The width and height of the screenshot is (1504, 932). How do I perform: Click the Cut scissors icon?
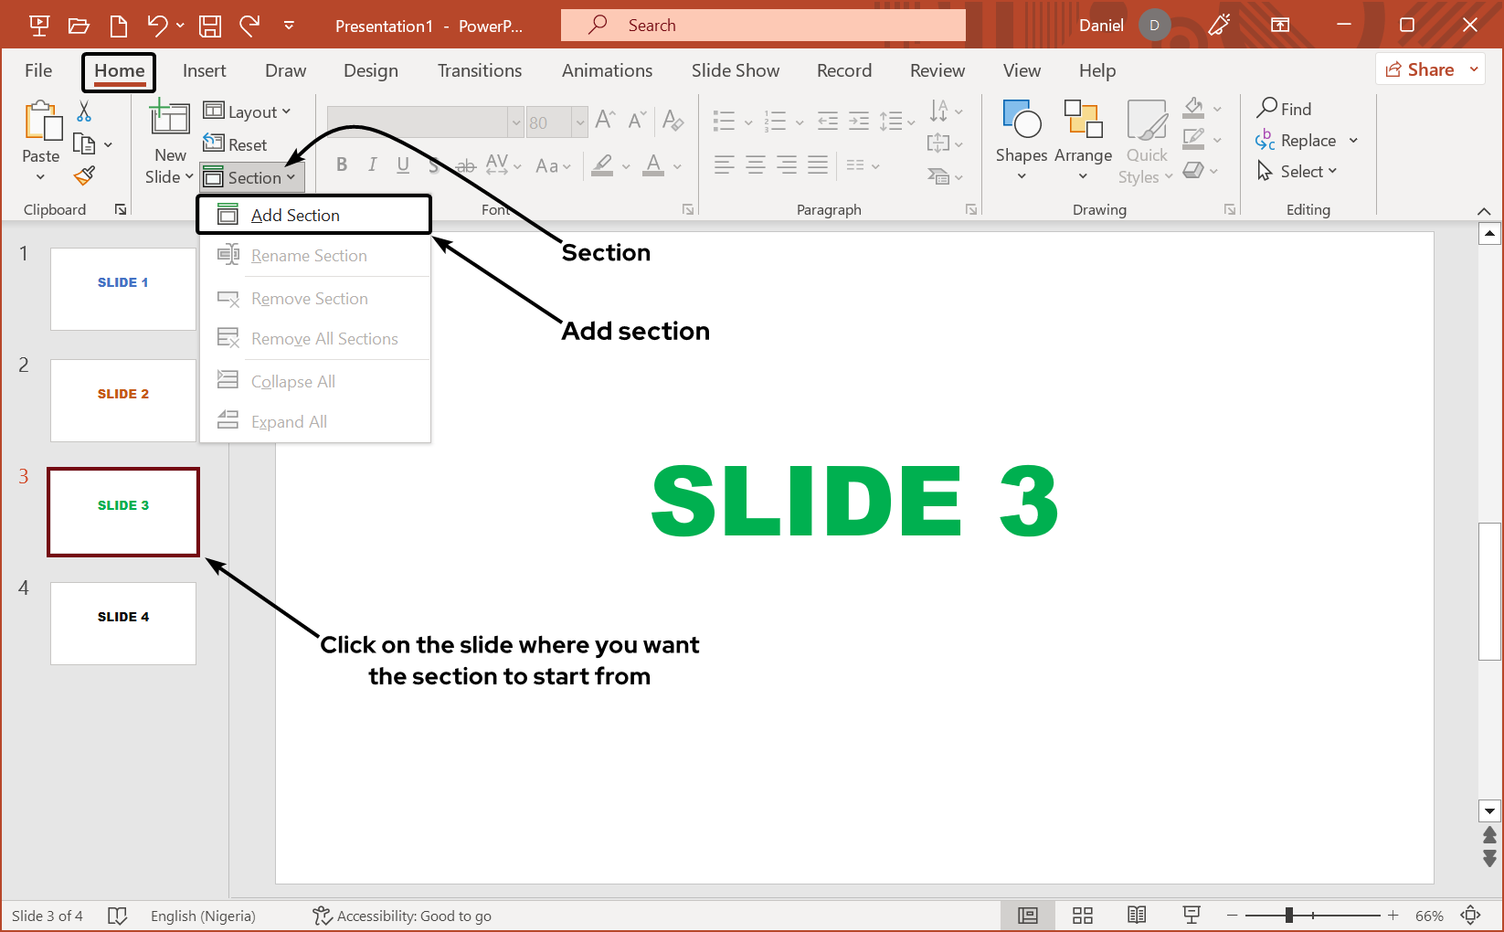[84, 111]
